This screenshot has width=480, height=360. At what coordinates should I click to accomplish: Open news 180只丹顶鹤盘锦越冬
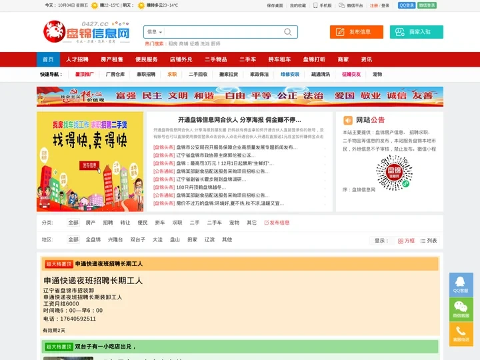click(x=201, y=187)
